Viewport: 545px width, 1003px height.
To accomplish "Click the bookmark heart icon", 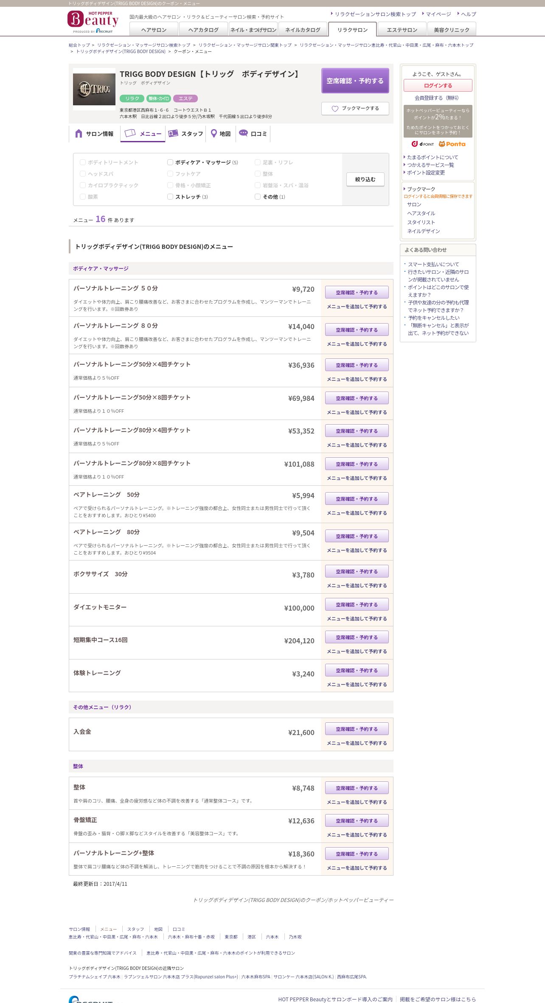I will coord(335,109).
